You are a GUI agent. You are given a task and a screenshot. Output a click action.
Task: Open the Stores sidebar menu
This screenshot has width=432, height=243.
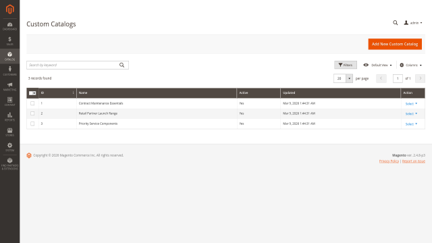click(9, 132)
